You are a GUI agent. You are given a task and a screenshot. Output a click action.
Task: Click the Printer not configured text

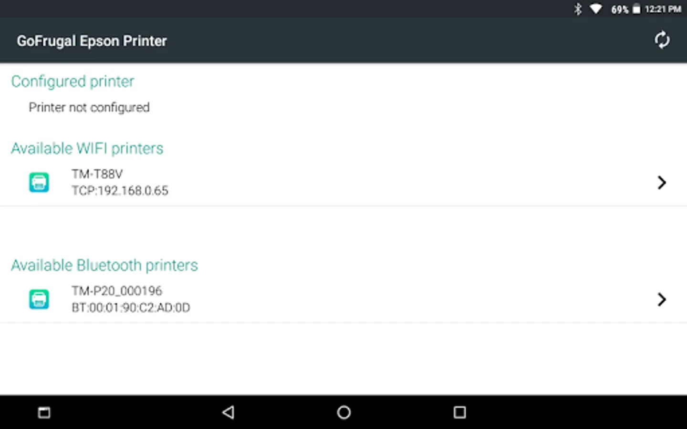click(89, 107)
